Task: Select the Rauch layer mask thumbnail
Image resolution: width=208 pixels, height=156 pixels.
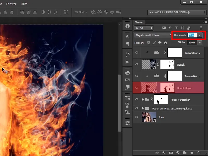Action: pos(167,64)
